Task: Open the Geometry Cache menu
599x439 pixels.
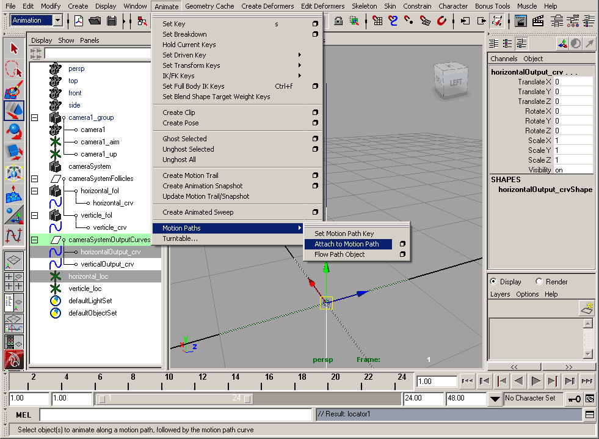Action: 209,6
